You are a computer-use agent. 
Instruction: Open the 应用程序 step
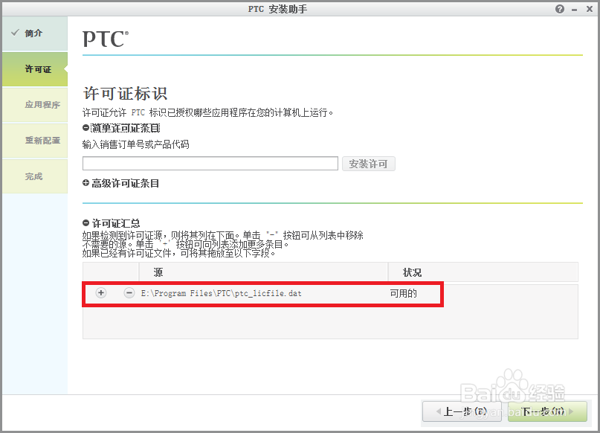point(35,104)
